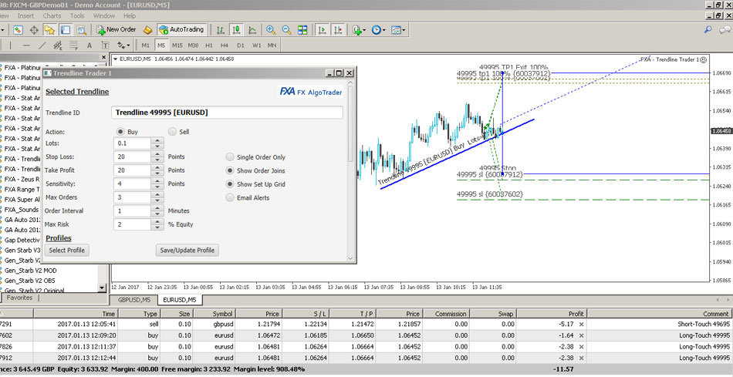The height and width of the screenshot is (377, 733).
Task: Select the Buy action radio button
Action: coord(120,132)
